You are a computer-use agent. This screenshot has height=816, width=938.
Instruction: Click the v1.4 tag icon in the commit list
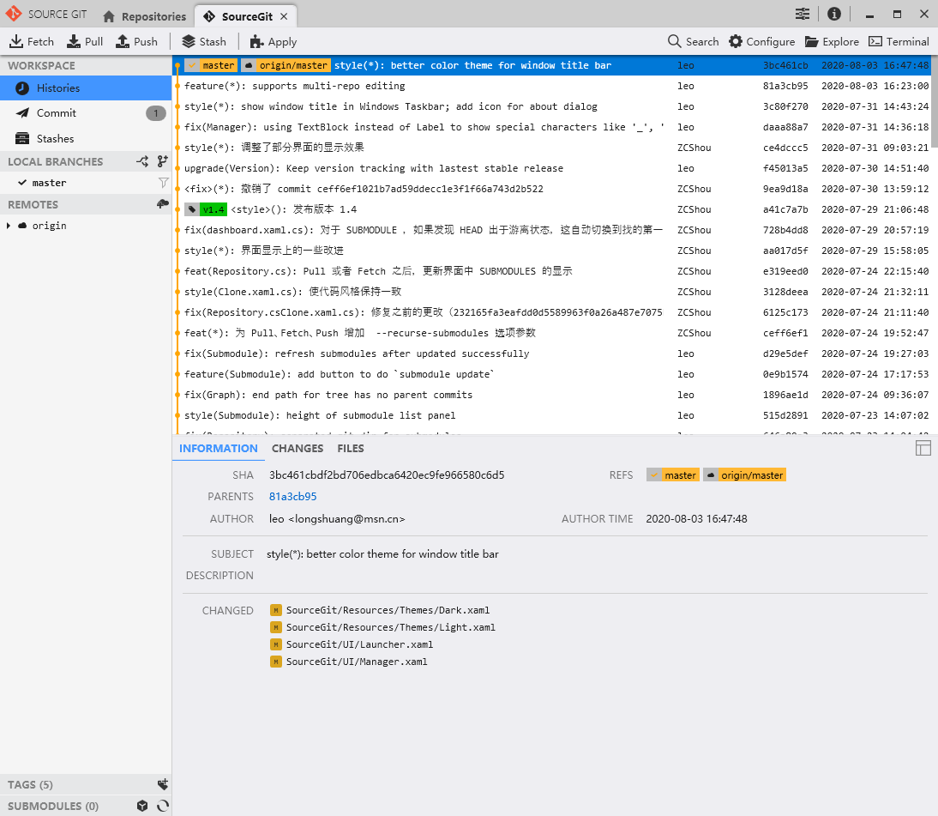coord(191,209)
